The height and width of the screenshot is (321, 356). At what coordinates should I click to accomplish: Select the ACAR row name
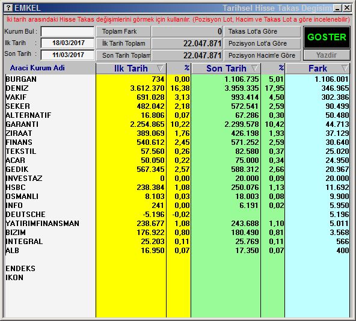tap(15, 160)
